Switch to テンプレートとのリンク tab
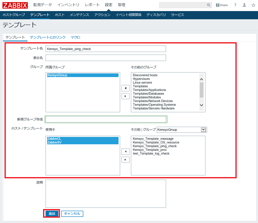Viewport: 258px width, 223px height. pyautogui.click(x=48, y=37)
